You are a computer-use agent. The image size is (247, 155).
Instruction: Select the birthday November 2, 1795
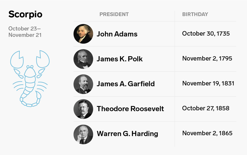[207, 58]
